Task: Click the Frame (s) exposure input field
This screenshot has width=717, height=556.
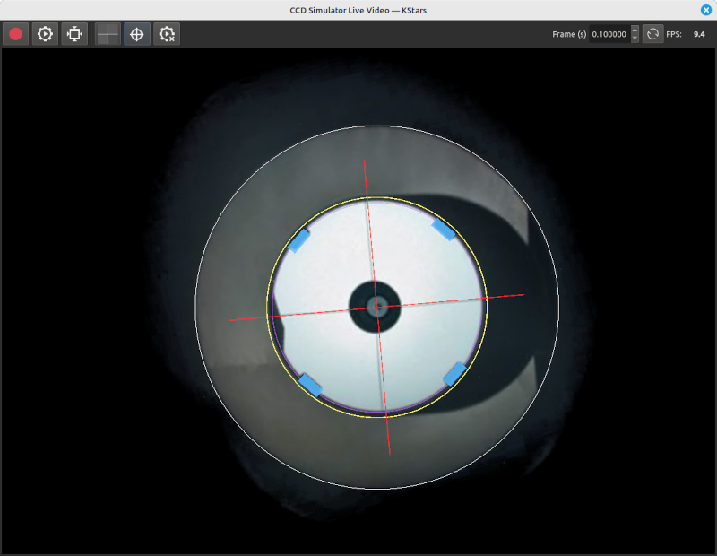Action: point(609,34)
